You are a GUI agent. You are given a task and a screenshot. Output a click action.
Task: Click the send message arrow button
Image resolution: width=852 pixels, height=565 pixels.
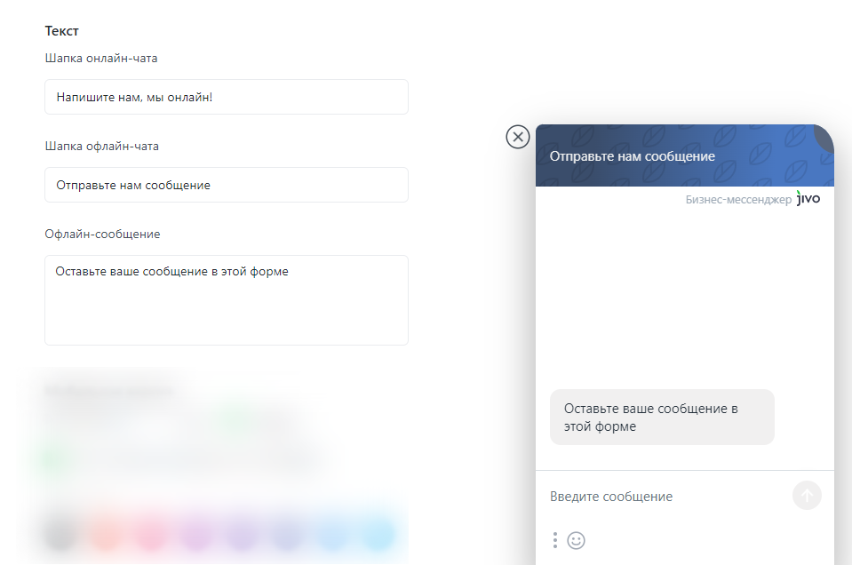(807, 496)
